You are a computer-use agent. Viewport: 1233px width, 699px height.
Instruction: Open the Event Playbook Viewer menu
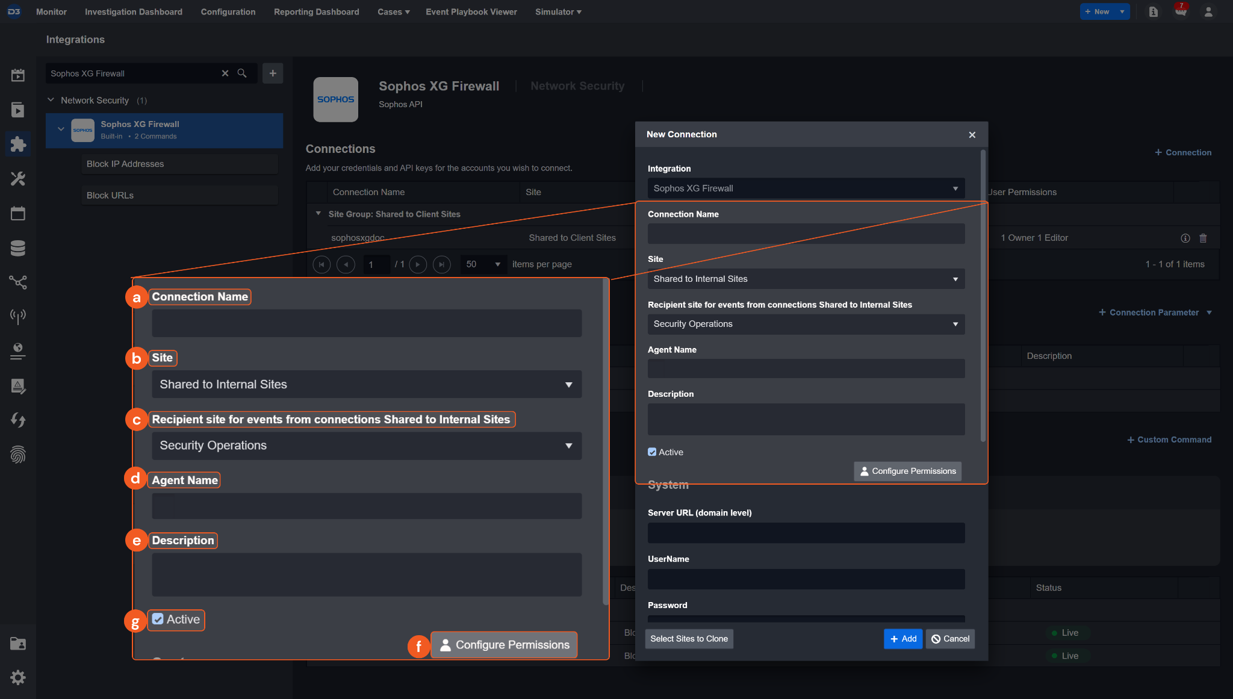pos(471,11)
